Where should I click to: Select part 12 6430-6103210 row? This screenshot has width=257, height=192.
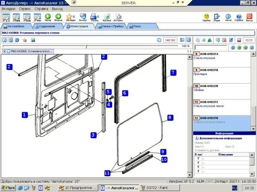222,123
